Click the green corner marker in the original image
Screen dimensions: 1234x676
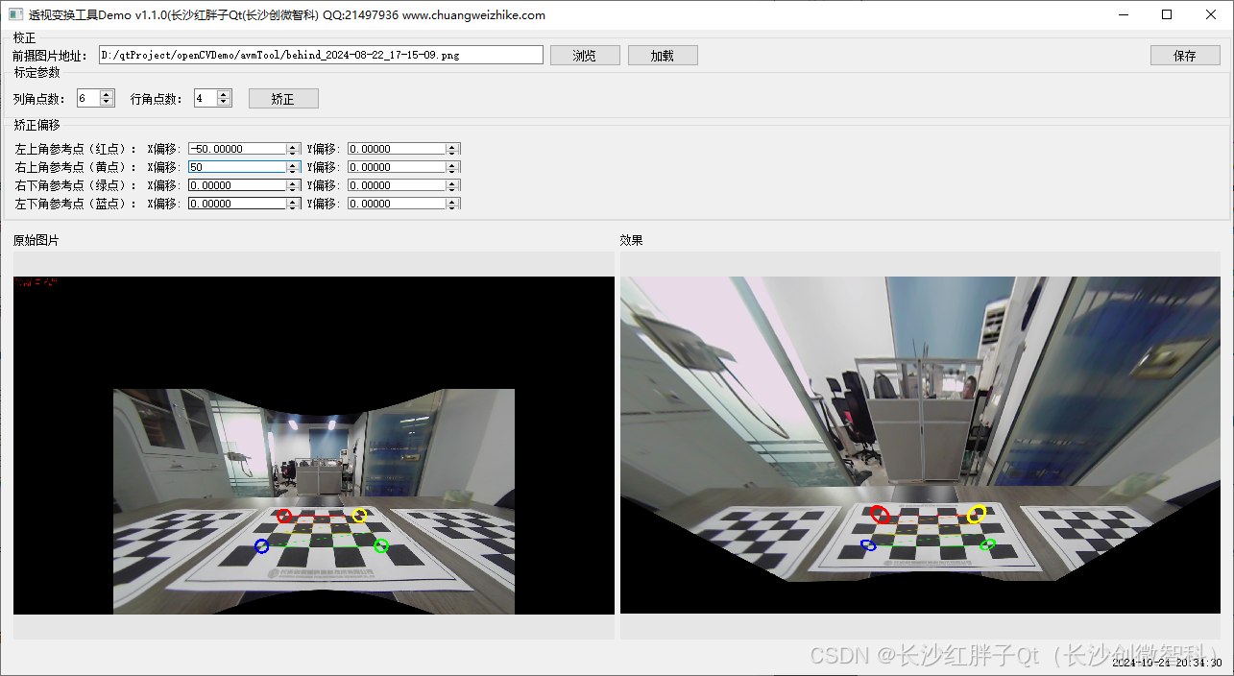(x=381, y=546)
